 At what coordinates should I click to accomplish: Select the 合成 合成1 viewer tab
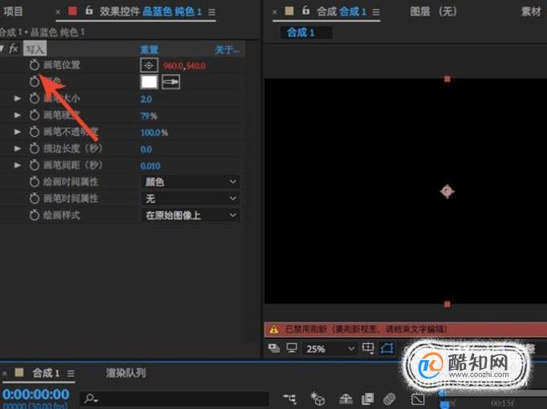pyautogui.click(x=341, y=11)
